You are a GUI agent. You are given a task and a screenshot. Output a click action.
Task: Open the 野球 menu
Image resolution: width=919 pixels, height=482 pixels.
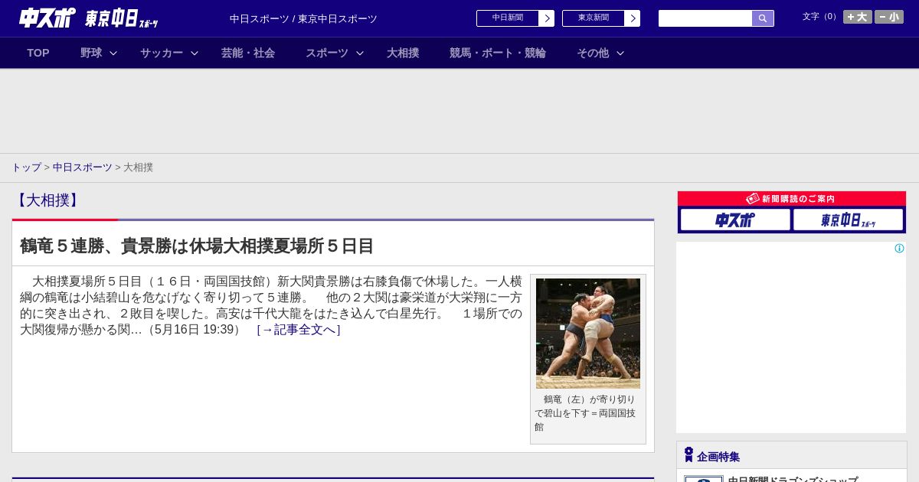[x=91, y=53]
